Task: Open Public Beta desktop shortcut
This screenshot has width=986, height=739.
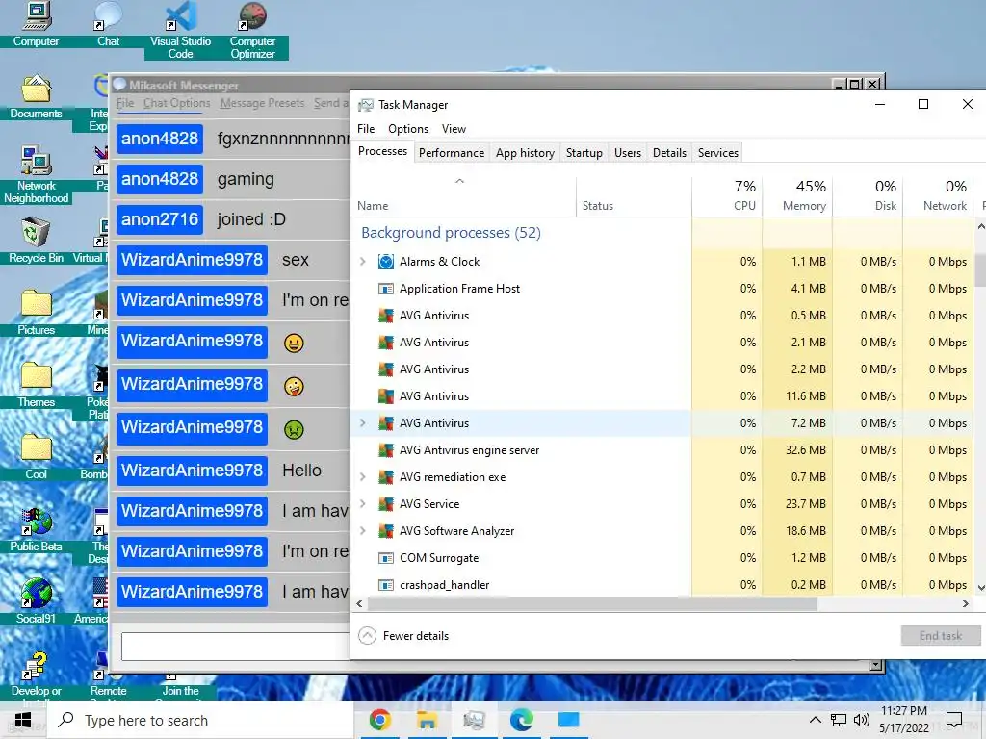Action: point(36,529)
